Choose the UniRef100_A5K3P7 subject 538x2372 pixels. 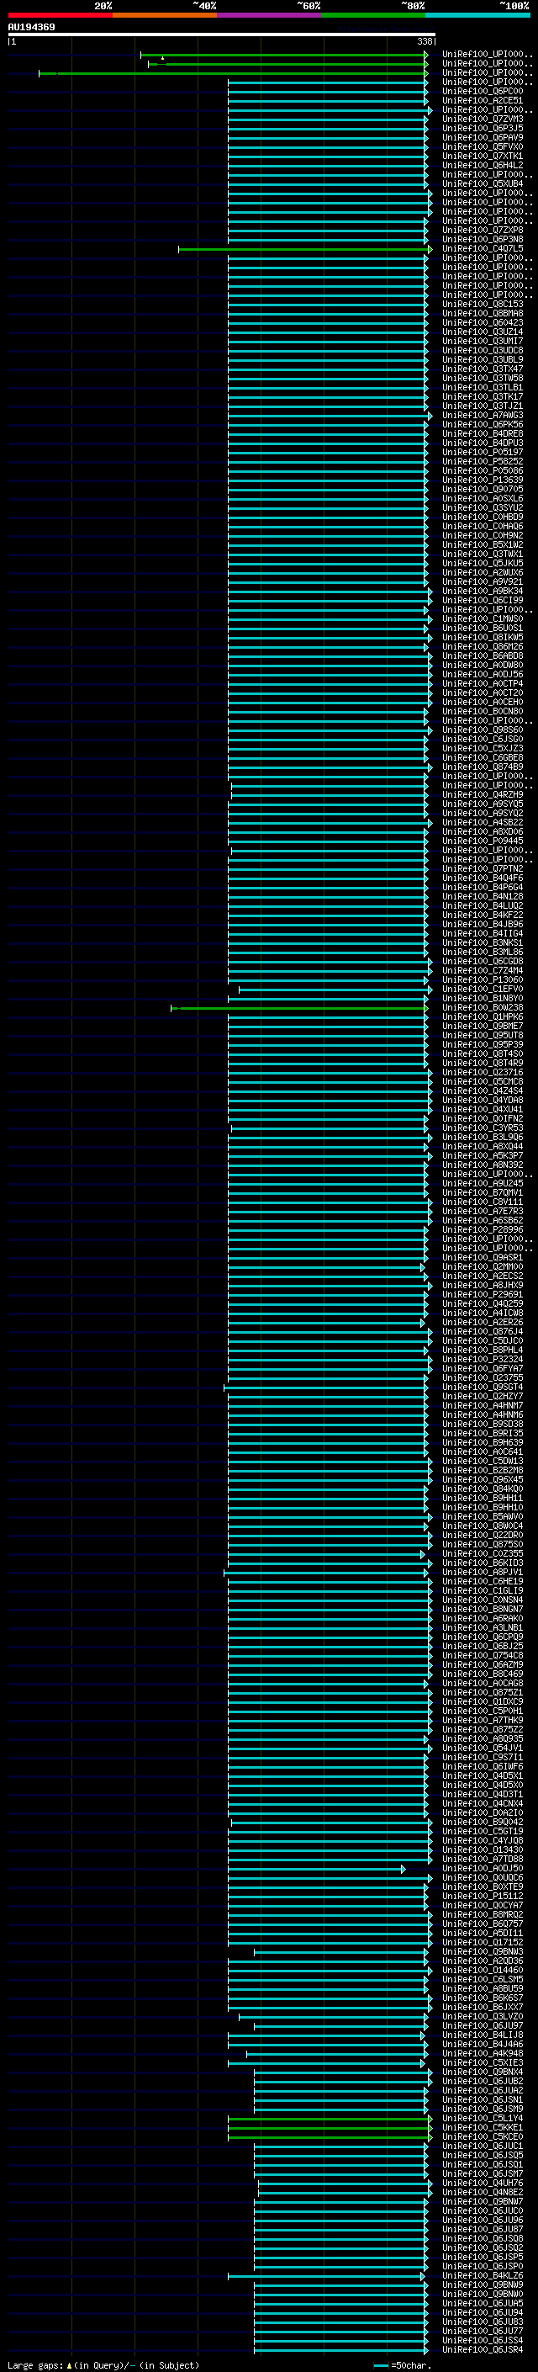pos(483,1155)
